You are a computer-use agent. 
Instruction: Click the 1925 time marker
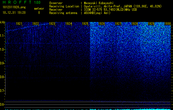tap(85, 24)
